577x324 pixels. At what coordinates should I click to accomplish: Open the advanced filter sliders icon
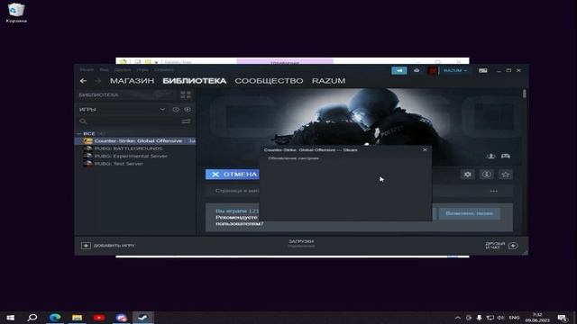point(187,121)
